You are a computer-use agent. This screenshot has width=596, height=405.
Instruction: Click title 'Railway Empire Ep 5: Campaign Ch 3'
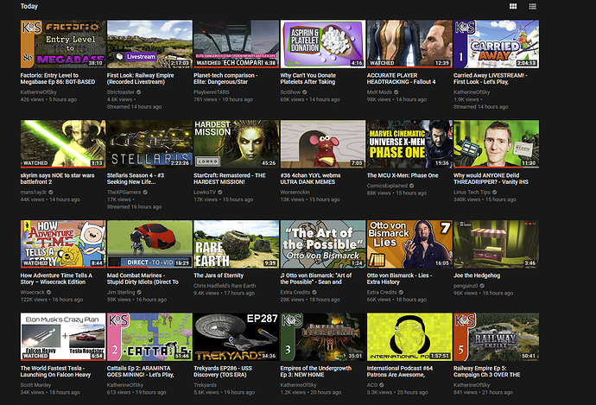[487, 371]
